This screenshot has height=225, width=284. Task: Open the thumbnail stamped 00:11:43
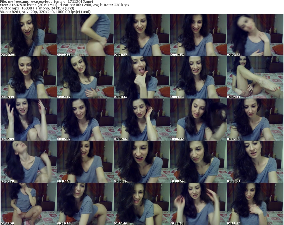pos(255,204)
